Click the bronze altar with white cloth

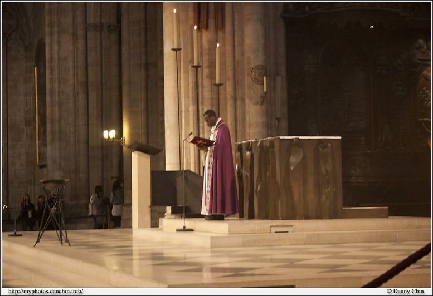(x=290, y=177)
